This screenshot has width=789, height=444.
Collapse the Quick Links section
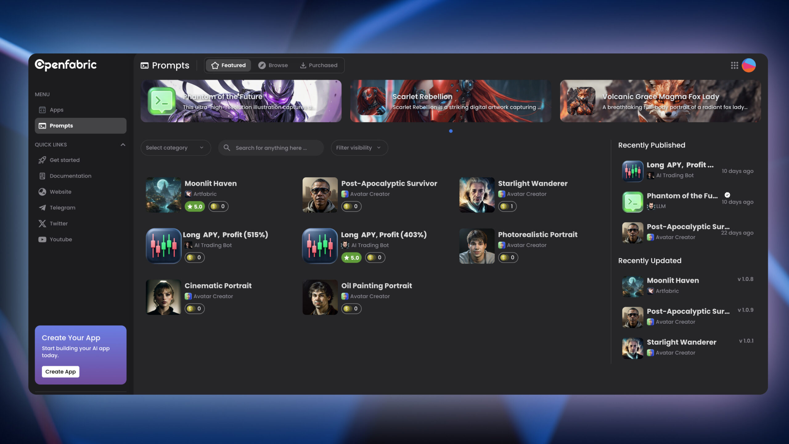pos(123,145)
